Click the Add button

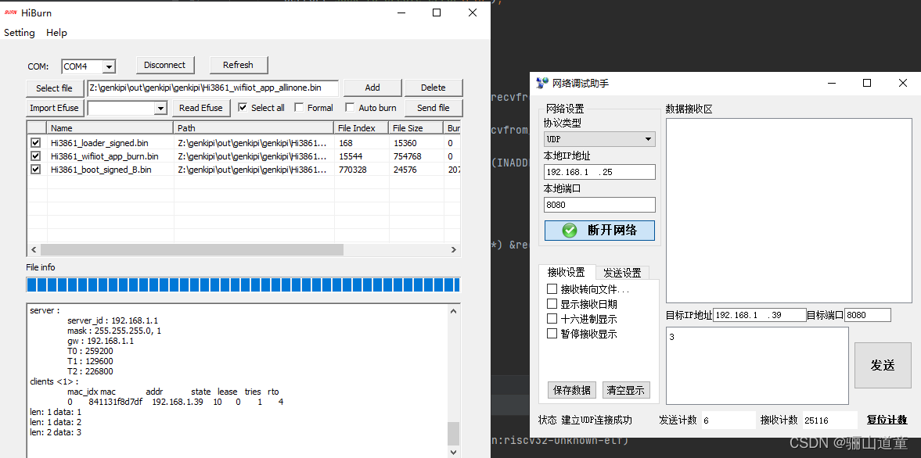[x=372, y=88]
